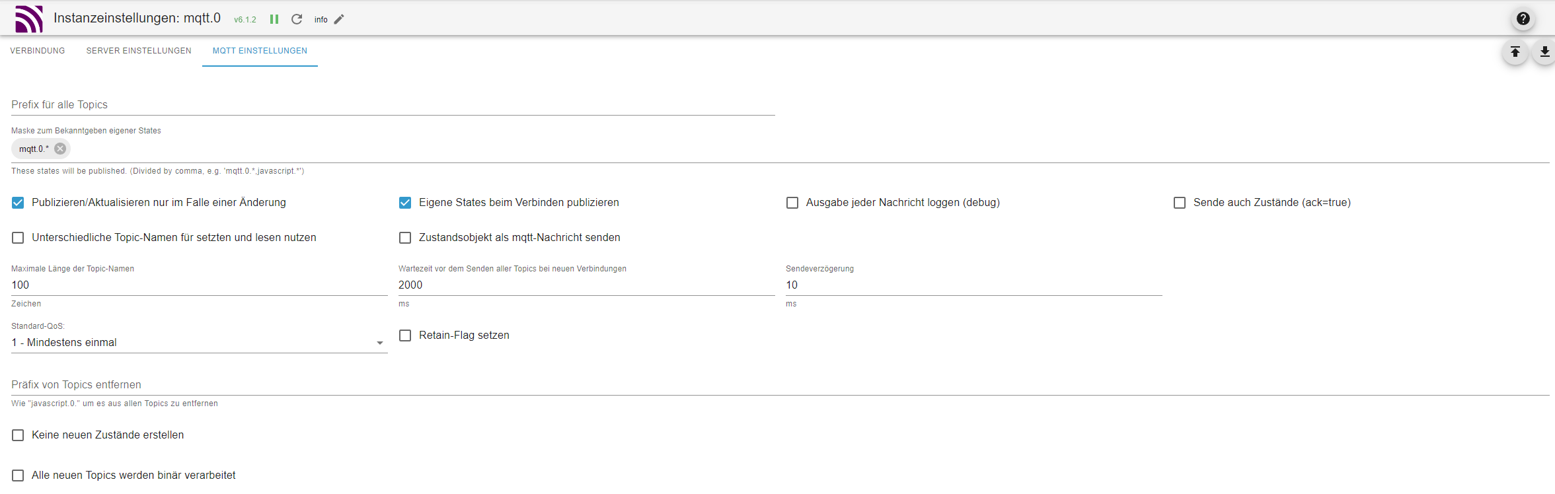Restart the mqtt.0 instance
Viewport: 1555px width, 494px height.
(x=297, y=19)
